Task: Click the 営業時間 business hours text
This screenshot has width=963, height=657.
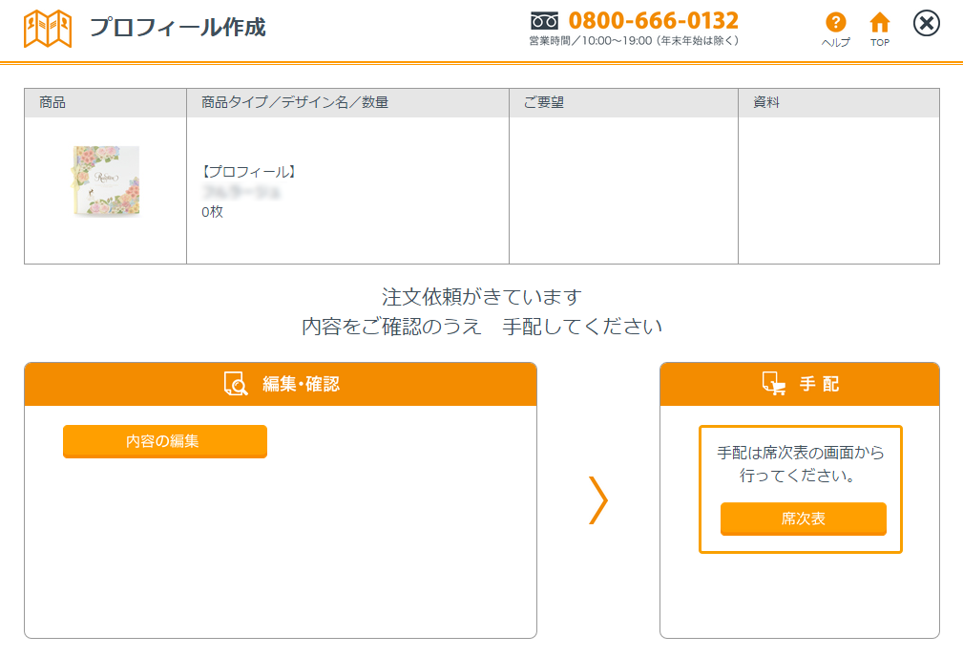Action: point(634,41)
